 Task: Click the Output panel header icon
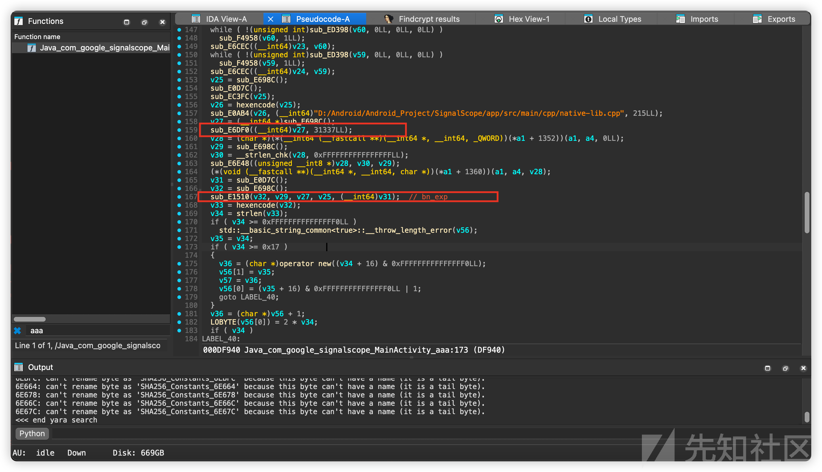point(19,367)
